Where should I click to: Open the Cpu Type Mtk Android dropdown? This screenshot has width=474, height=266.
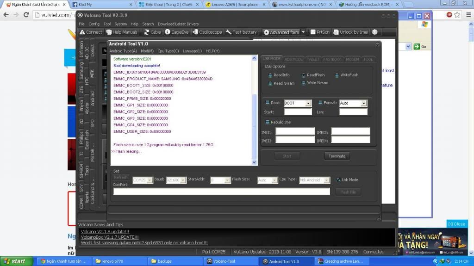coord(326,180)
